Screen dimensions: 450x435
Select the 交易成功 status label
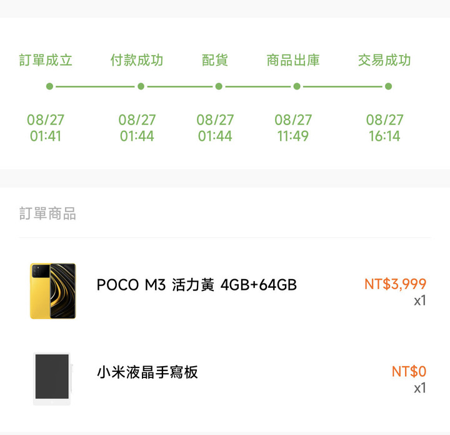(384, 60)
